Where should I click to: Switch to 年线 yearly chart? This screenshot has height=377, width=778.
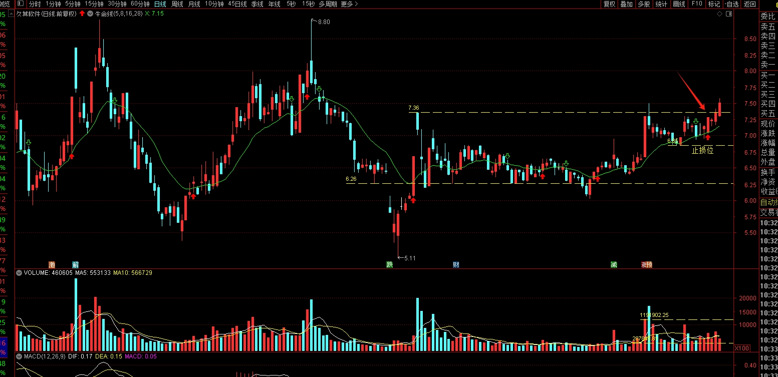(274, 4)
